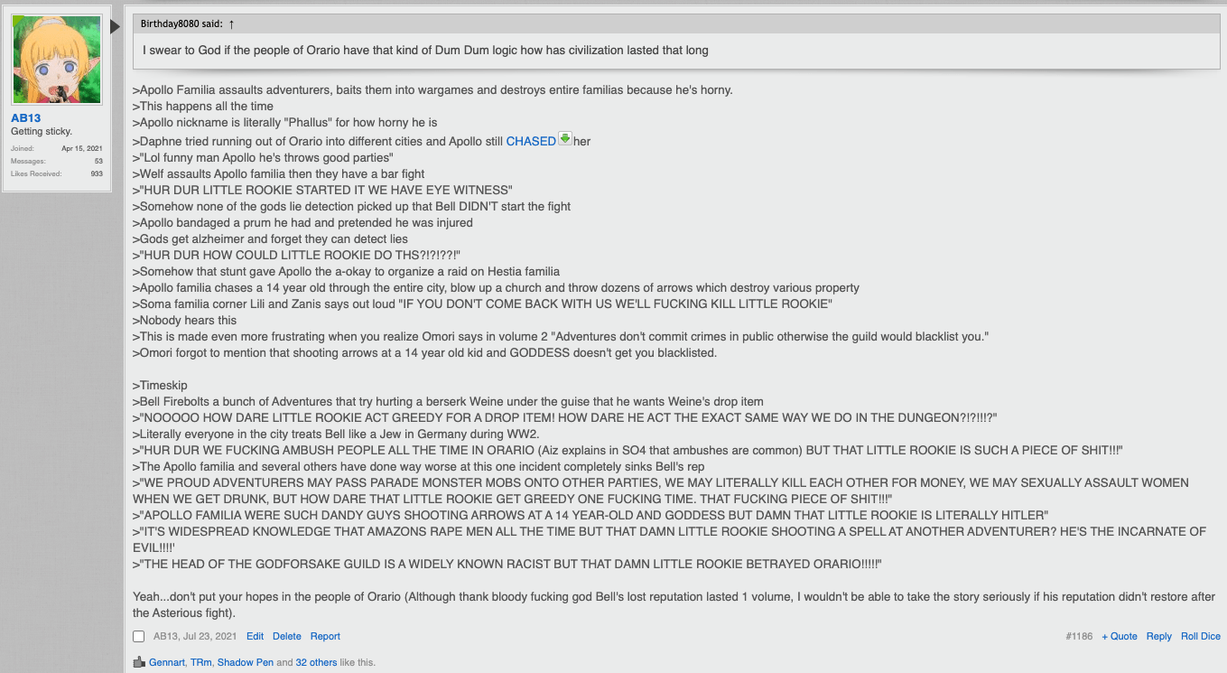This screenshot has width=1227, height=673.
Task: Edit this post
Action: [255, 636]
